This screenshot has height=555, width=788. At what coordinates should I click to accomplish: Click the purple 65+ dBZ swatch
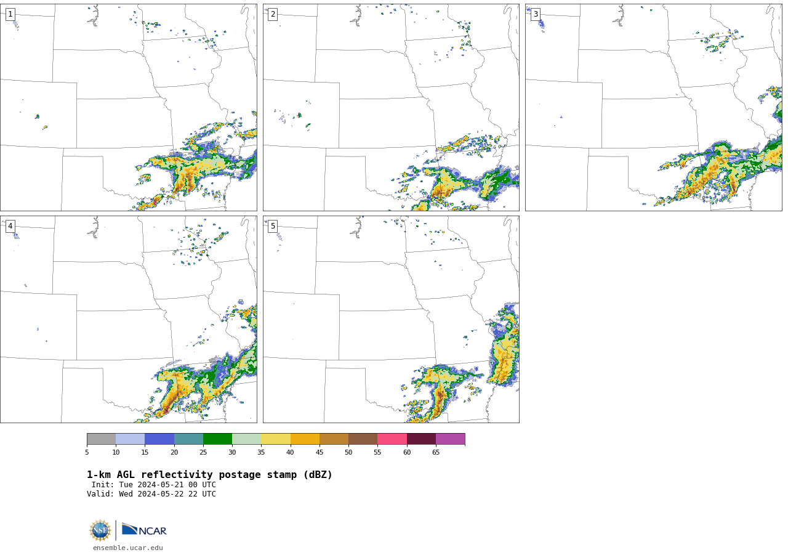click(451, 439)
